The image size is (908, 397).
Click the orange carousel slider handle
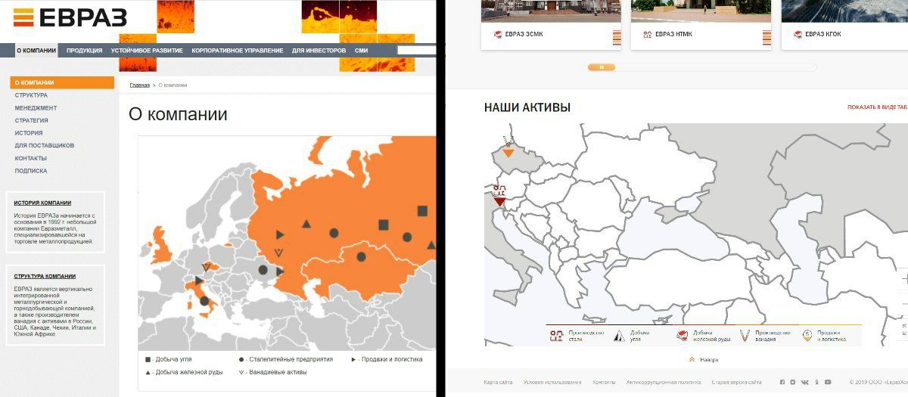click(602, 67)
